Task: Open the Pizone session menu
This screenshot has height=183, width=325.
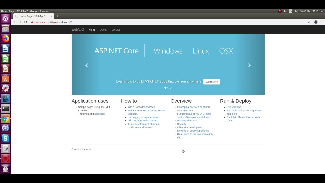Action: click(318, 11)
